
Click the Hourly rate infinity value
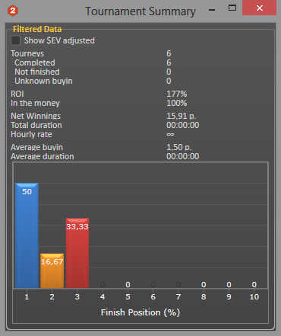(x=170, y=134)
